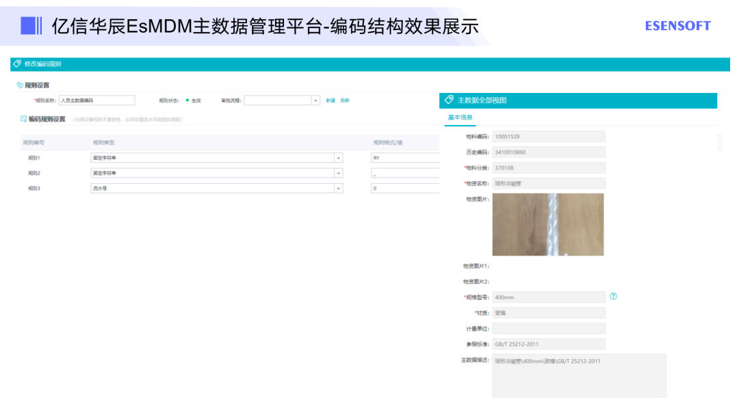Viewport: 739px width, 403px height.
Task: Open the 规则2 rule type dropdown
Action: click(x=338, y=173)
